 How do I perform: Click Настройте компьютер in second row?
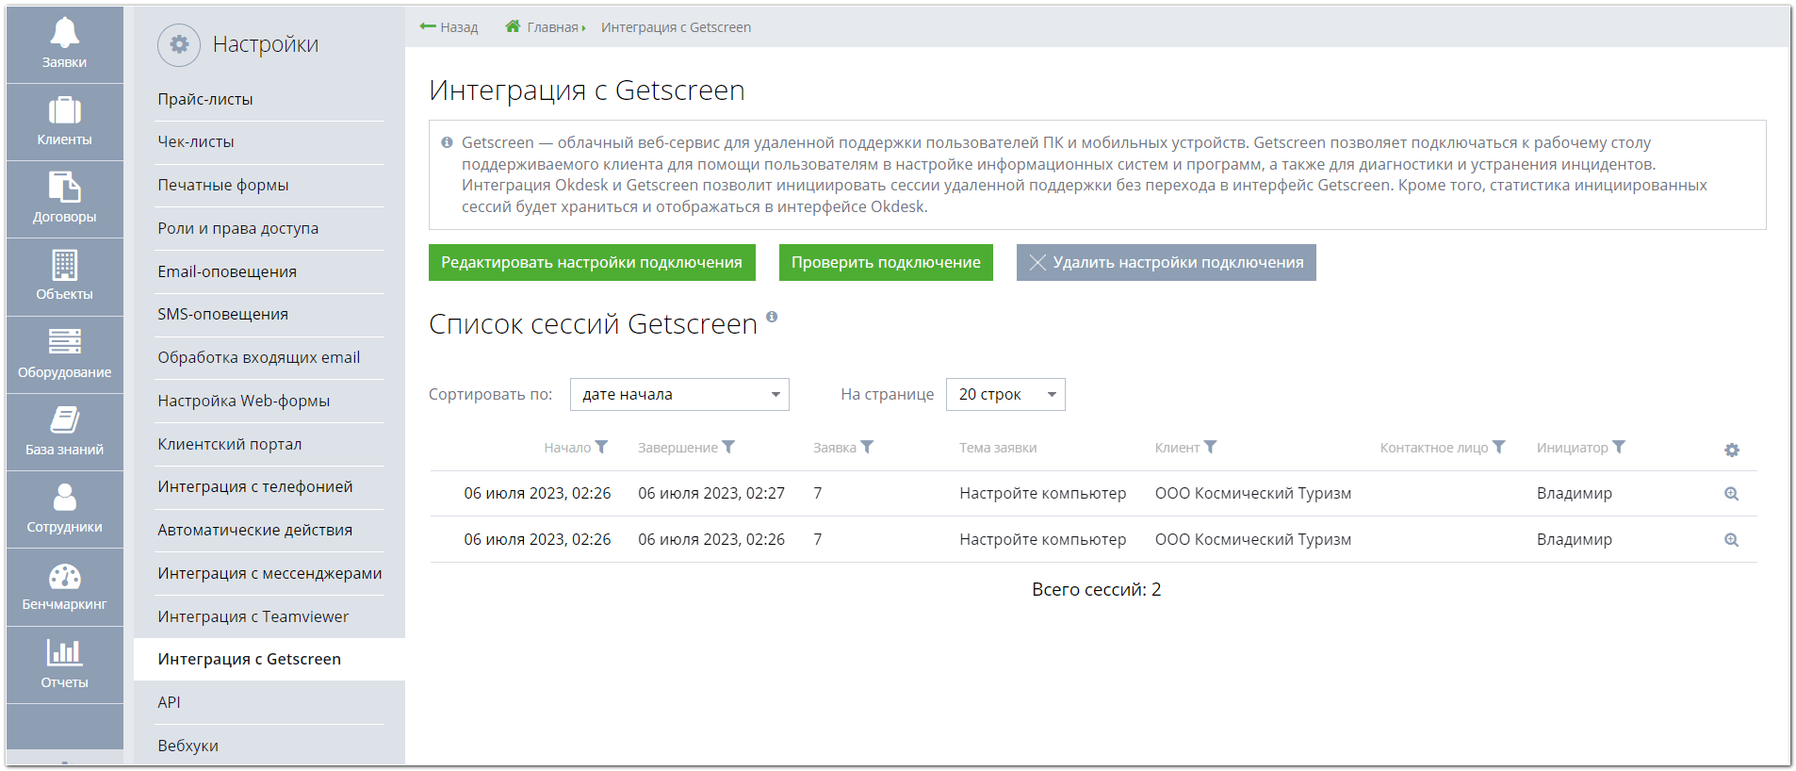click(1043, 540)
